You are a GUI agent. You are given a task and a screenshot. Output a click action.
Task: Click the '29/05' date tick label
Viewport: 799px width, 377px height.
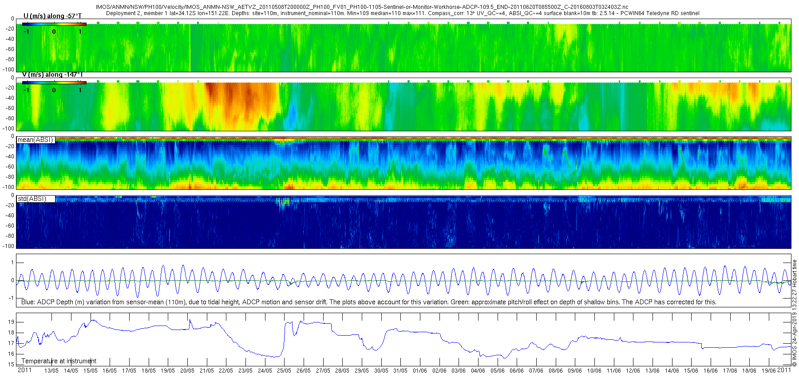[362, 371]
